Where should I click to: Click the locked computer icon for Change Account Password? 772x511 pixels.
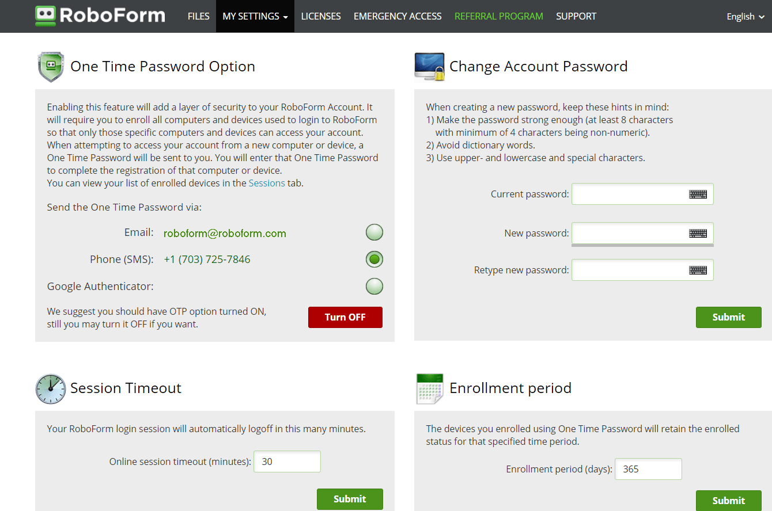coord(429,66)
